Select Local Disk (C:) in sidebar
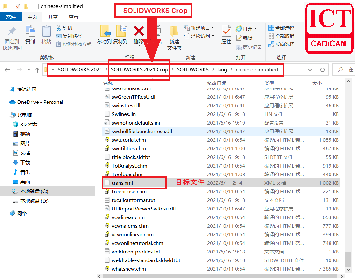This screenshot has width=355, height=278. point(47,191)
